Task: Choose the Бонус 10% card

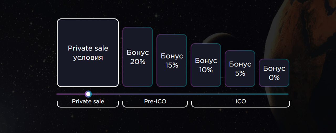Action: pos(206,65)
